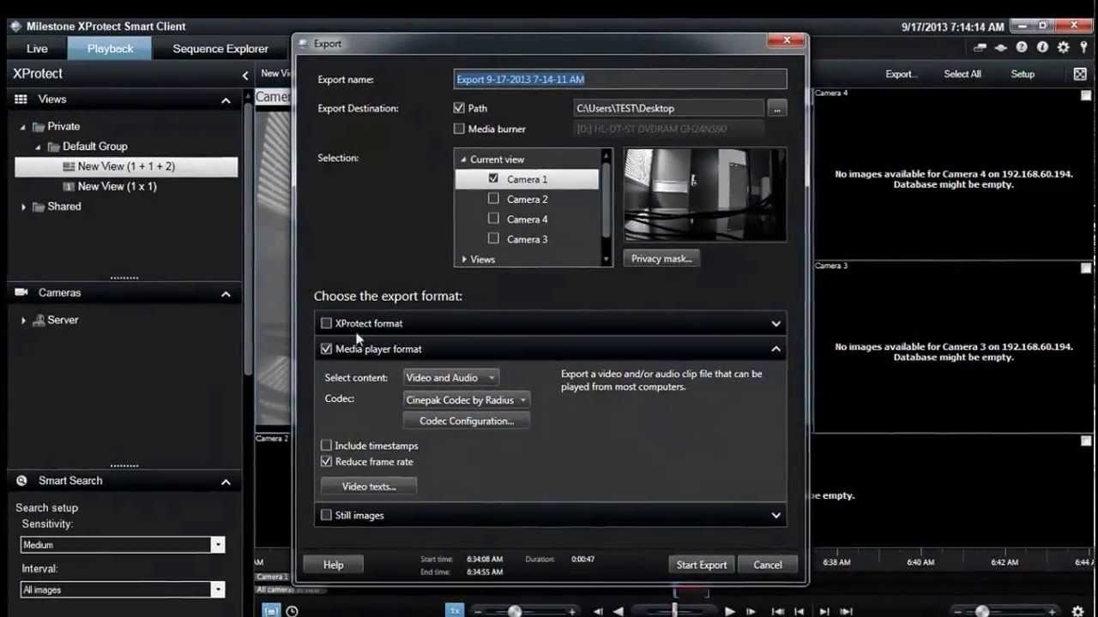Viewport: 1098px width, 617px height.
Task: Open the Codec dropdown
Action: (467, 399)
